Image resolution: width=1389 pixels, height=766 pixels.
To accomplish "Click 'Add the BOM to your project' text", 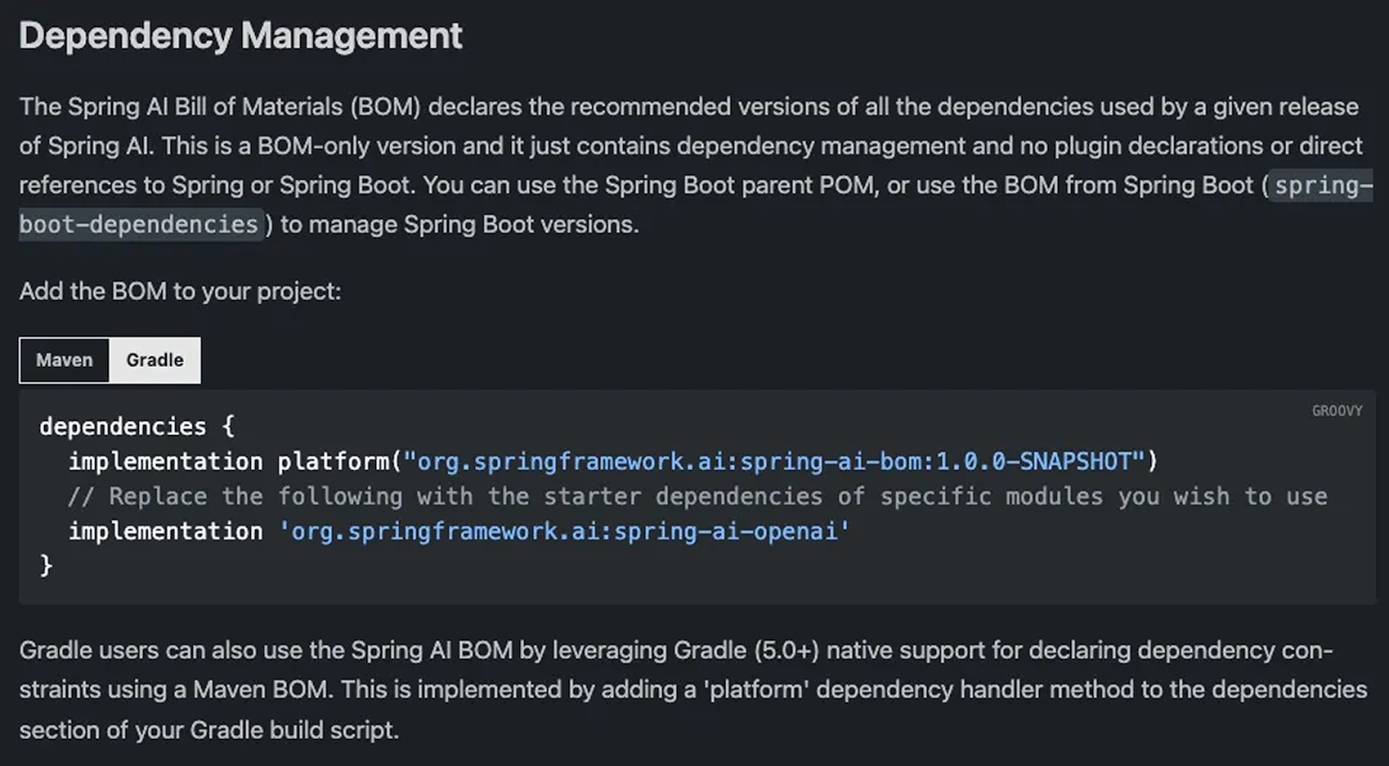I will (180, 291).
